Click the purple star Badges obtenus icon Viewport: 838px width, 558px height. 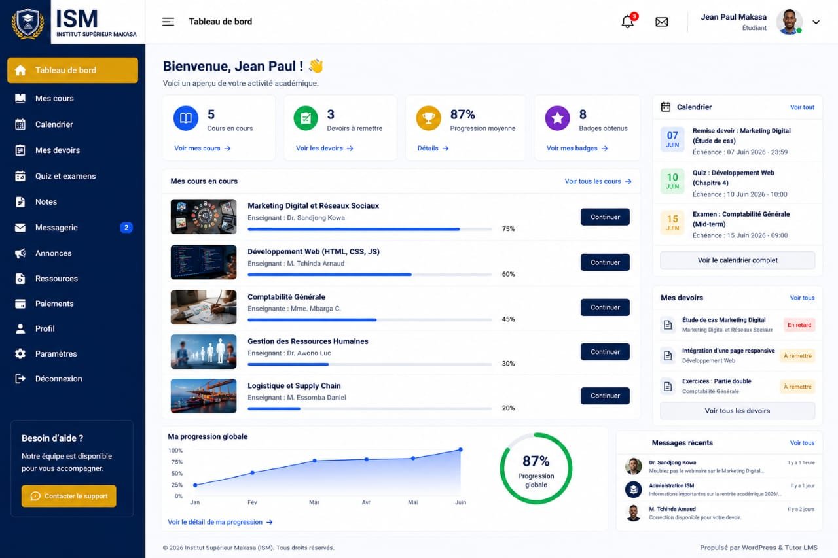point(558,118)
